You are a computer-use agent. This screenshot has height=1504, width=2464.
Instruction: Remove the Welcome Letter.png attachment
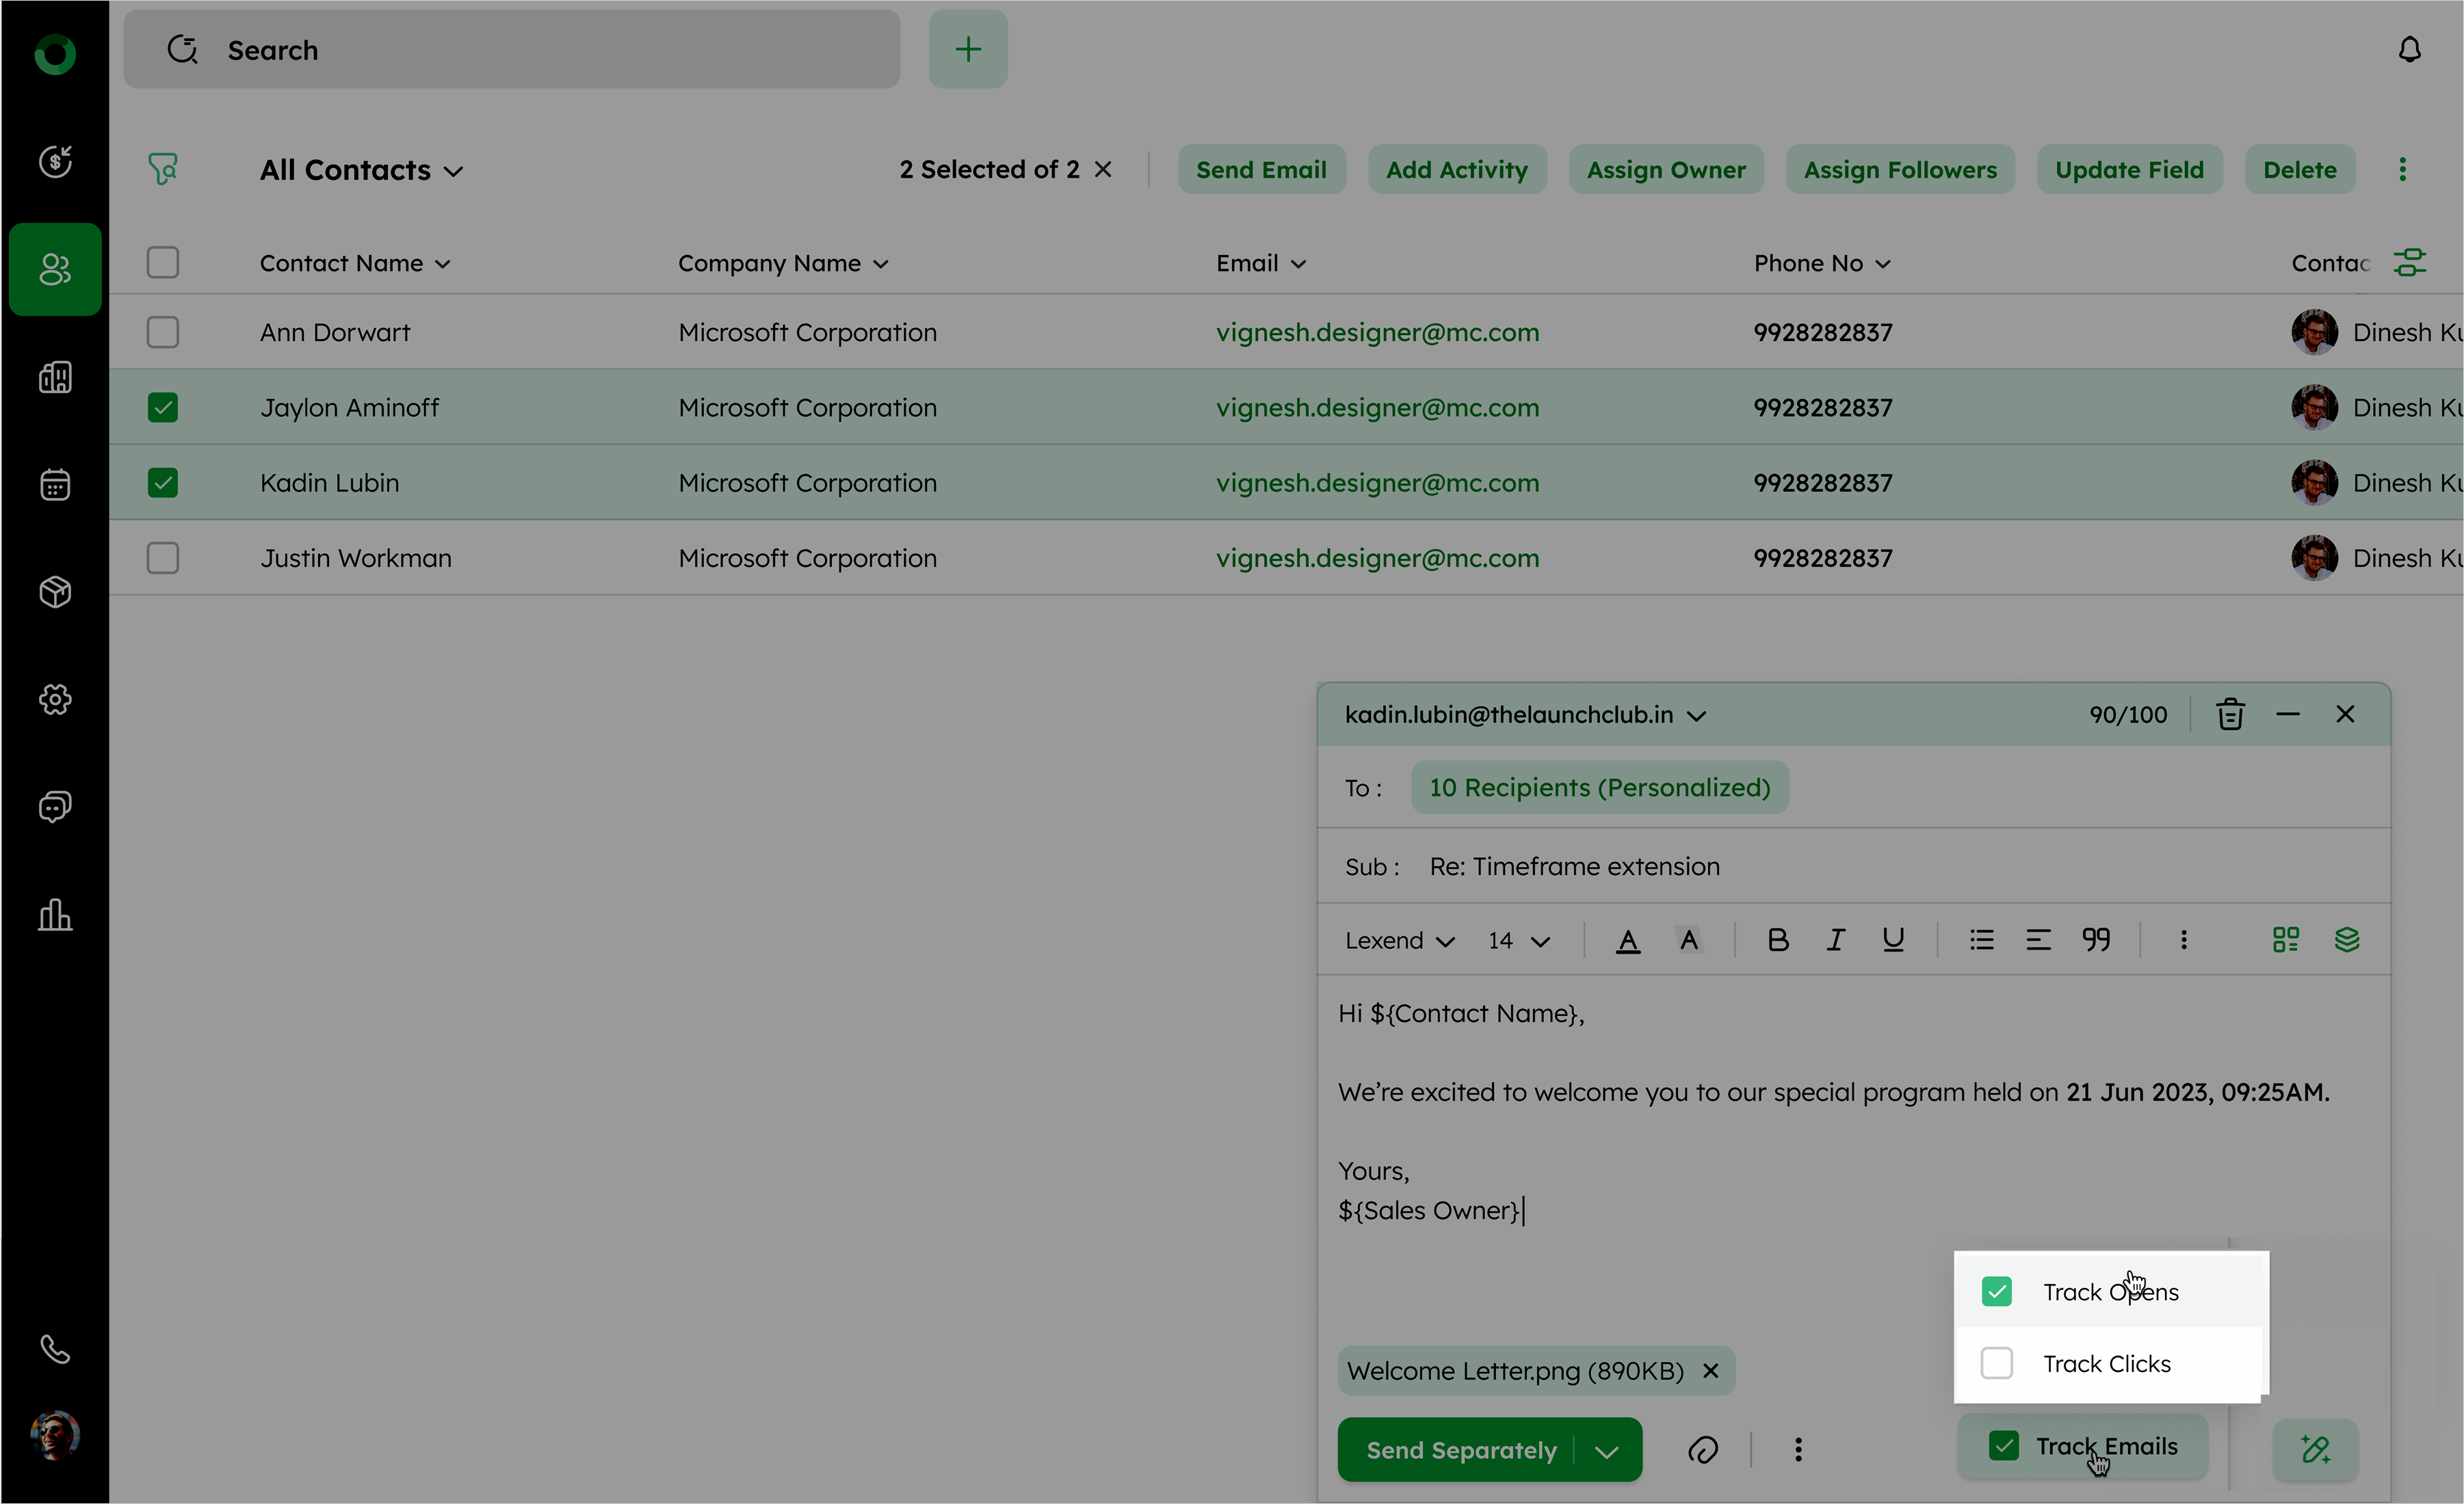pyautogui.click(x=1711, y=1370)
